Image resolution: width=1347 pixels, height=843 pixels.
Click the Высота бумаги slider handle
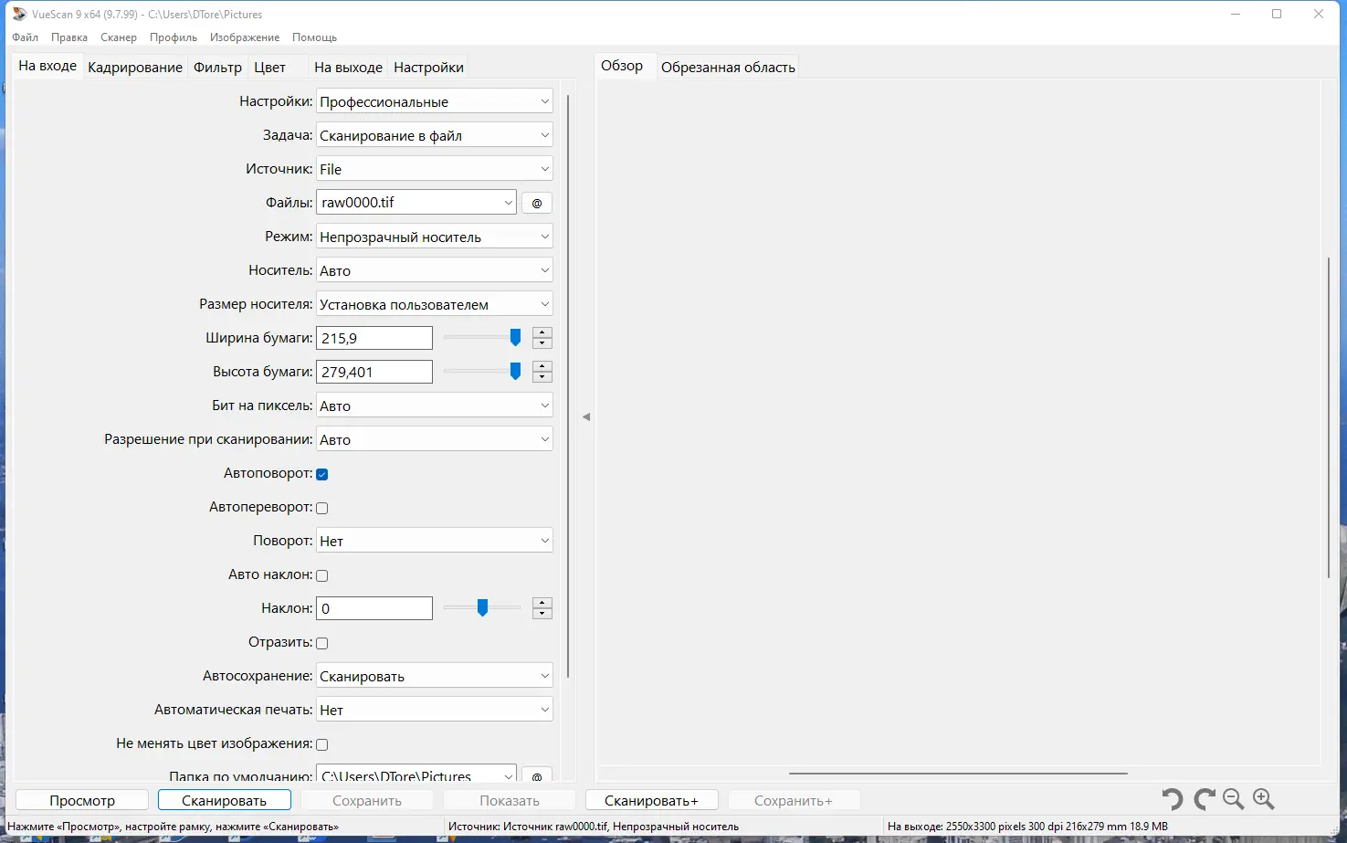click(x=515, y=372)
